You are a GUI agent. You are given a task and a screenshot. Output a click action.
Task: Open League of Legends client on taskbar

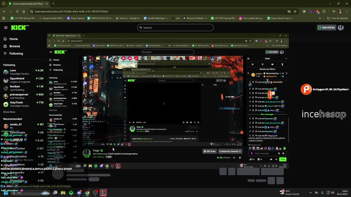pyautogui.click(x=103, y=193)
